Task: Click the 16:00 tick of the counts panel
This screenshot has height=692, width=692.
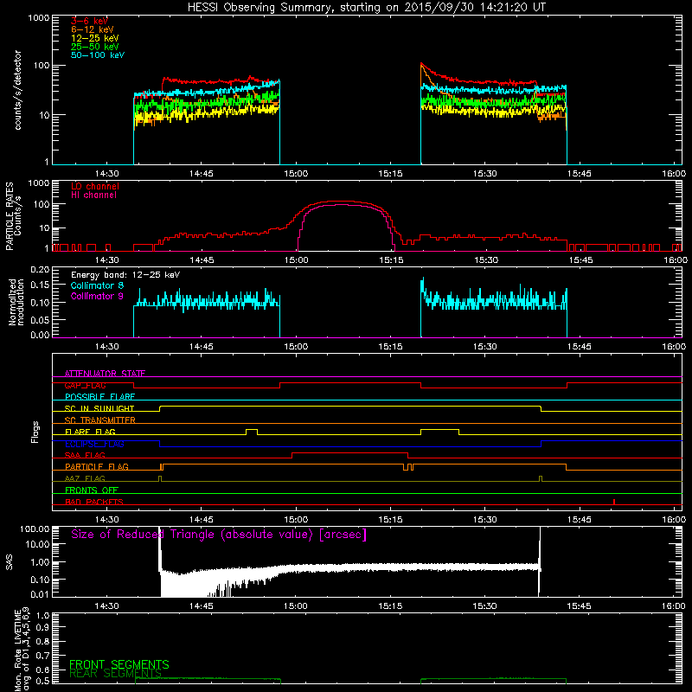Action: pos(674,174)
